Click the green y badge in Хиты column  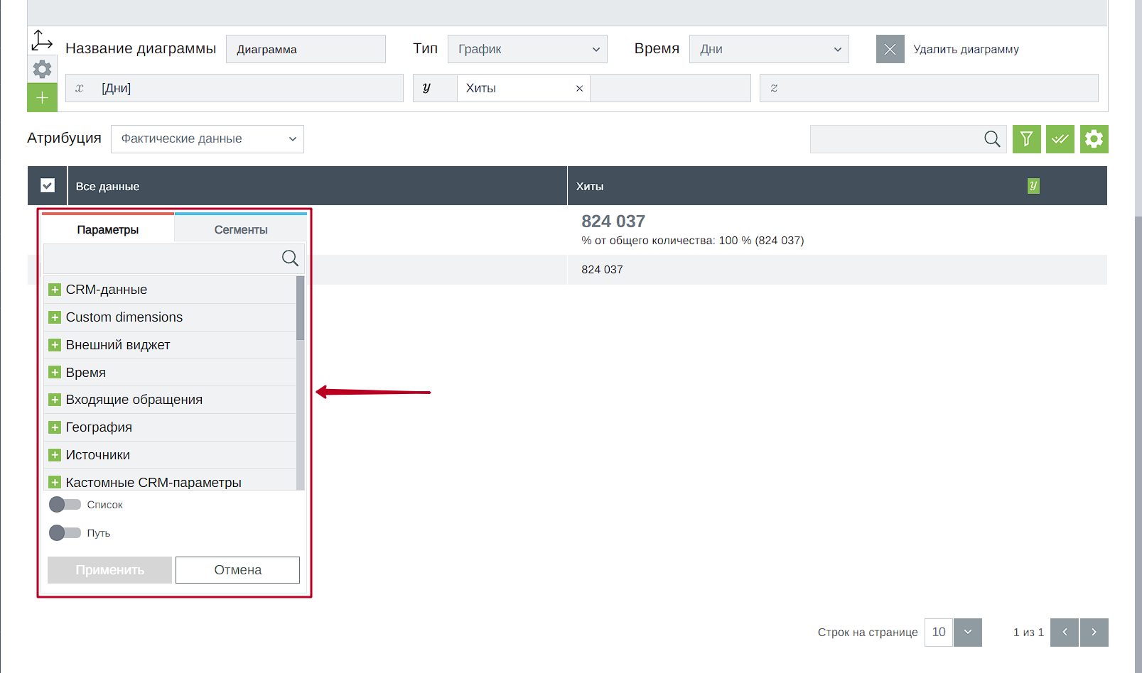[x=1033, y=186]
